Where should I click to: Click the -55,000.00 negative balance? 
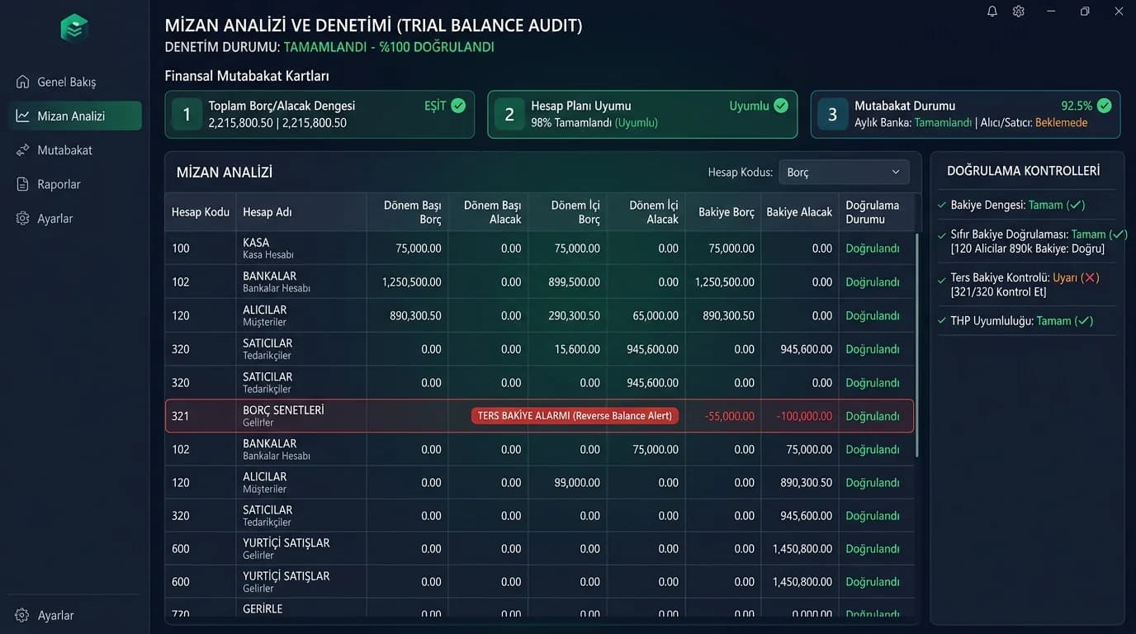click(730, 416)
